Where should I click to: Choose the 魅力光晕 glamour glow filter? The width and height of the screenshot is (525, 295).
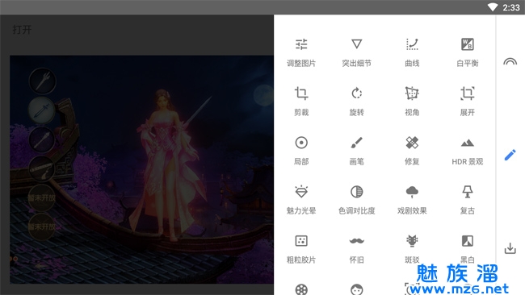point(301,200)
